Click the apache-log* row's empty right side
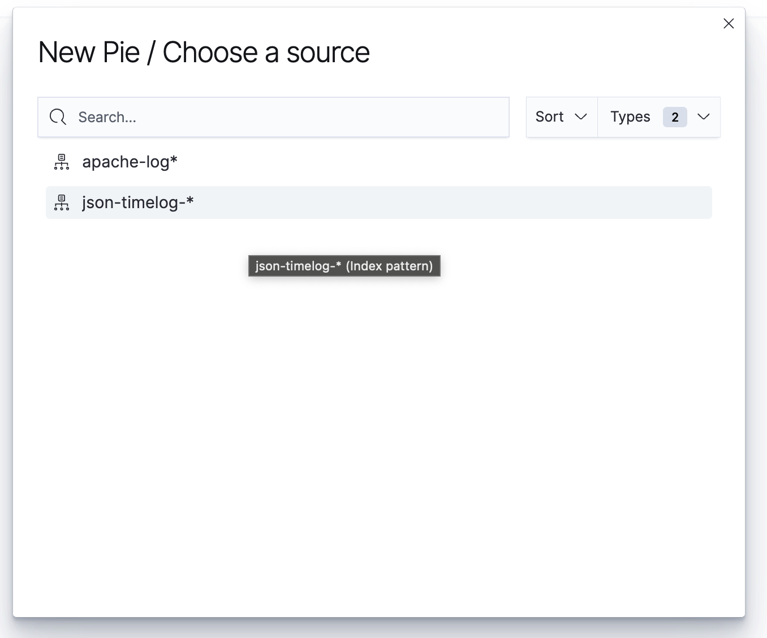Image resolution: width=767 pixels, height=638 pixels. coord(453,162)
